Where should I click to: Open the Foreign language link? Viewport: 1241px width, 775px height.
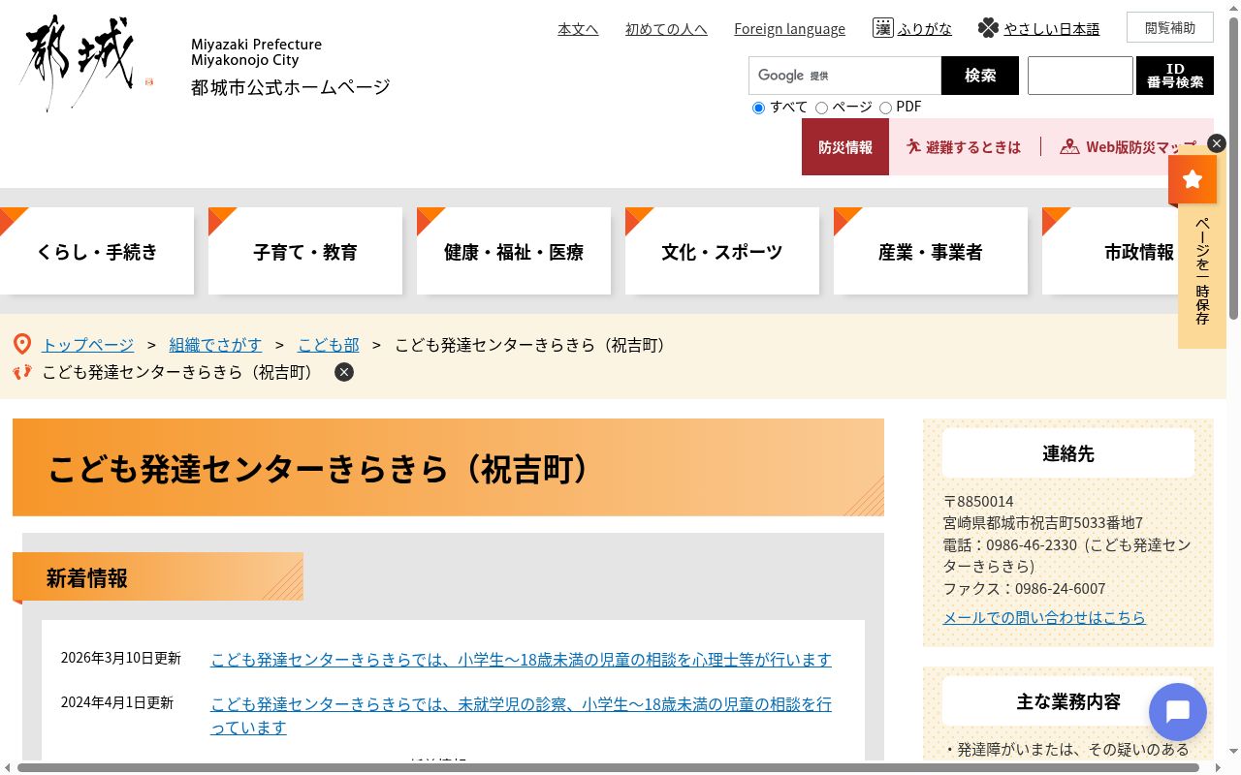pos(789,29)
